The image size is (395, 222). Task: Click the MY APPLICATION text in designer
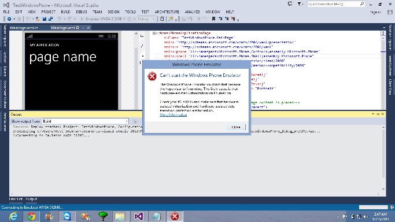click(x=45, y=45)
